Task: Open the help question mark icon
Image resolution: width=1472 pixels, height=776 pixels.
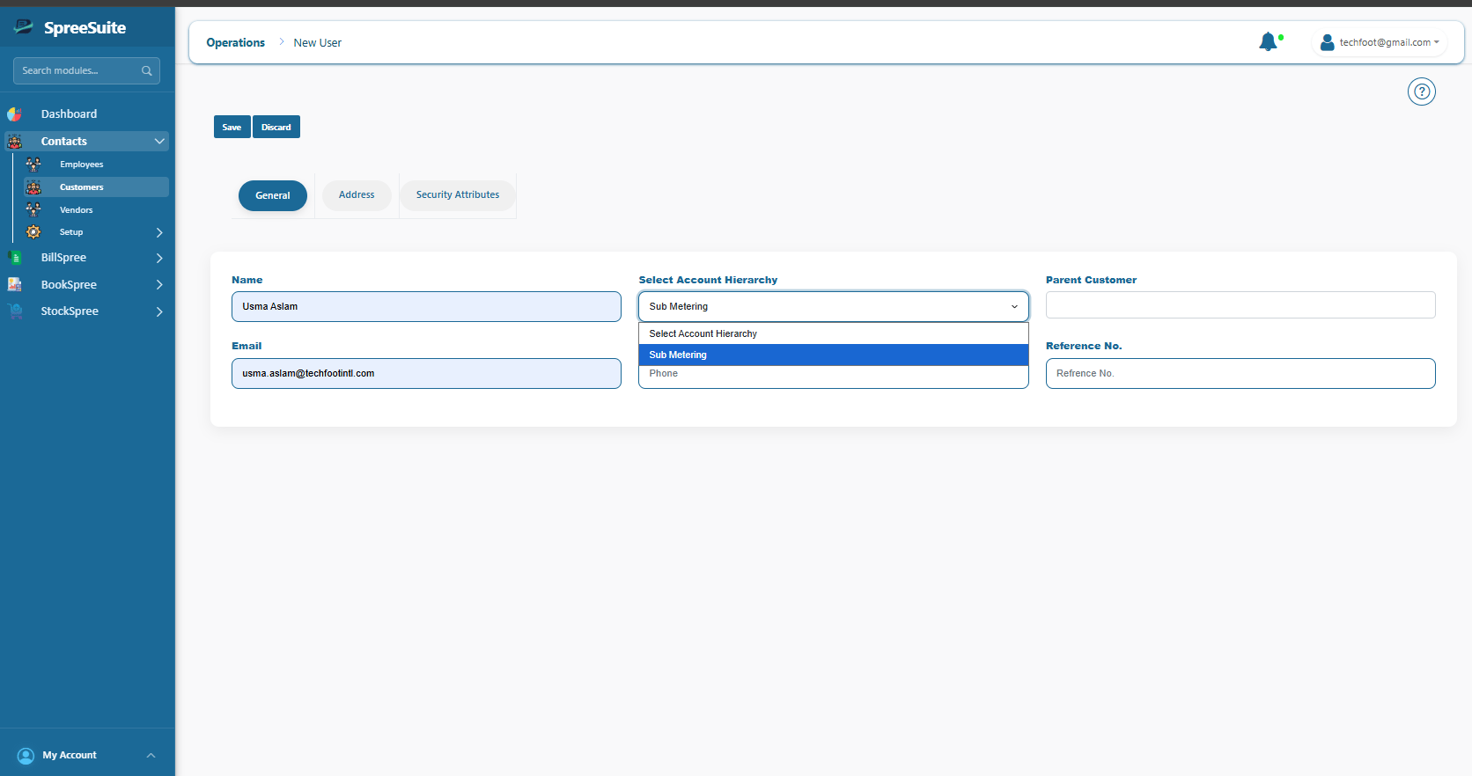Action: pos(1421,92)
